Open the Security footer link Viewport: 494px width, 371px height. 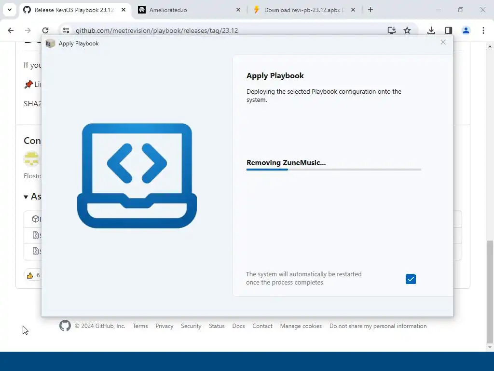(191, 326)
